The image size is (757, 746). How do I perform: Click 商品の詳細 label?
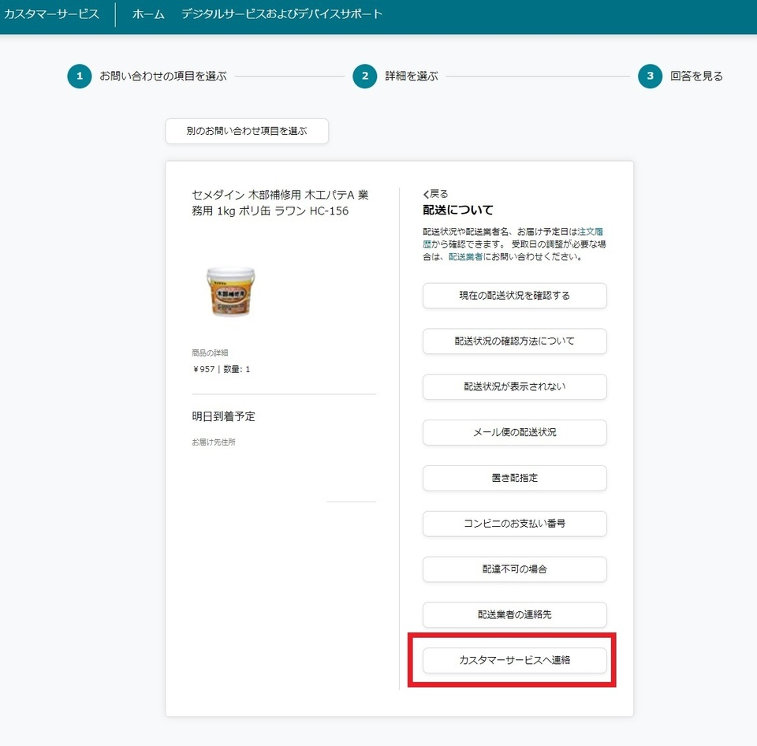pos(210,352)
